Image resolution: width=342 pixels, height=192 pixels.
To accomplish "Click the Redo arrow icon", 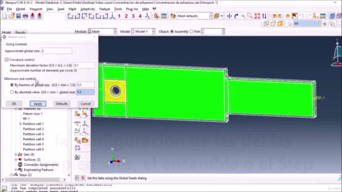I will 308,16.
